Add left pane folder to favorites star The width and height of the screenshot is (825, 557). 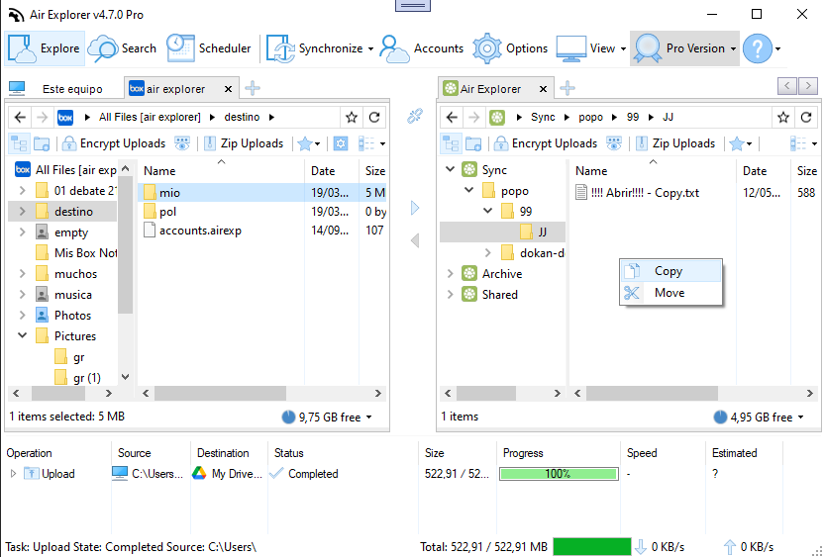click(x=352, y=117)
